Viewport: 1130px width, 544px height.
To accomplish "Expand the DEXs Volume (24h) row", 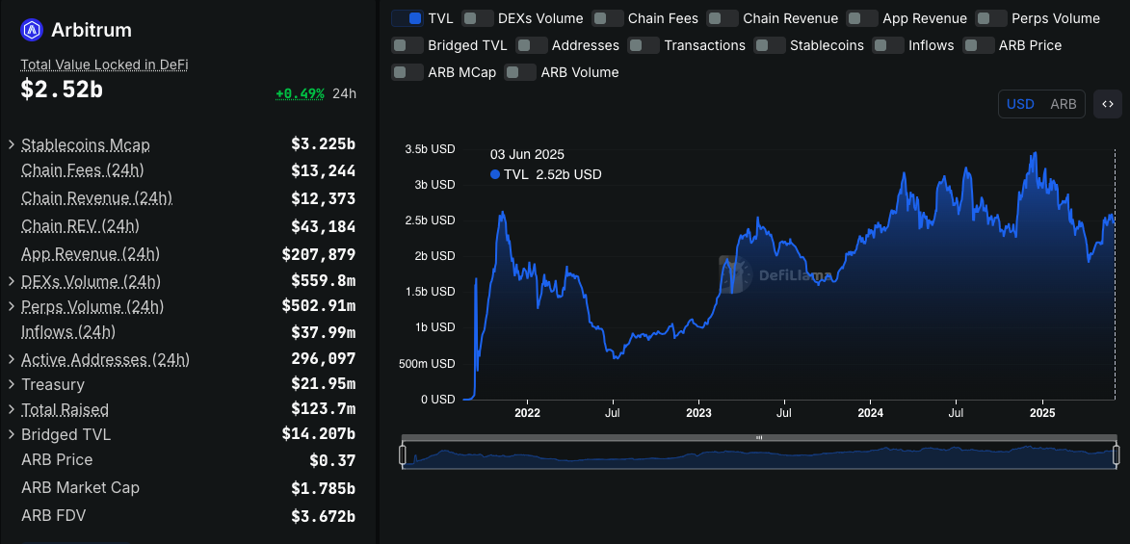I will coord(12,282).
